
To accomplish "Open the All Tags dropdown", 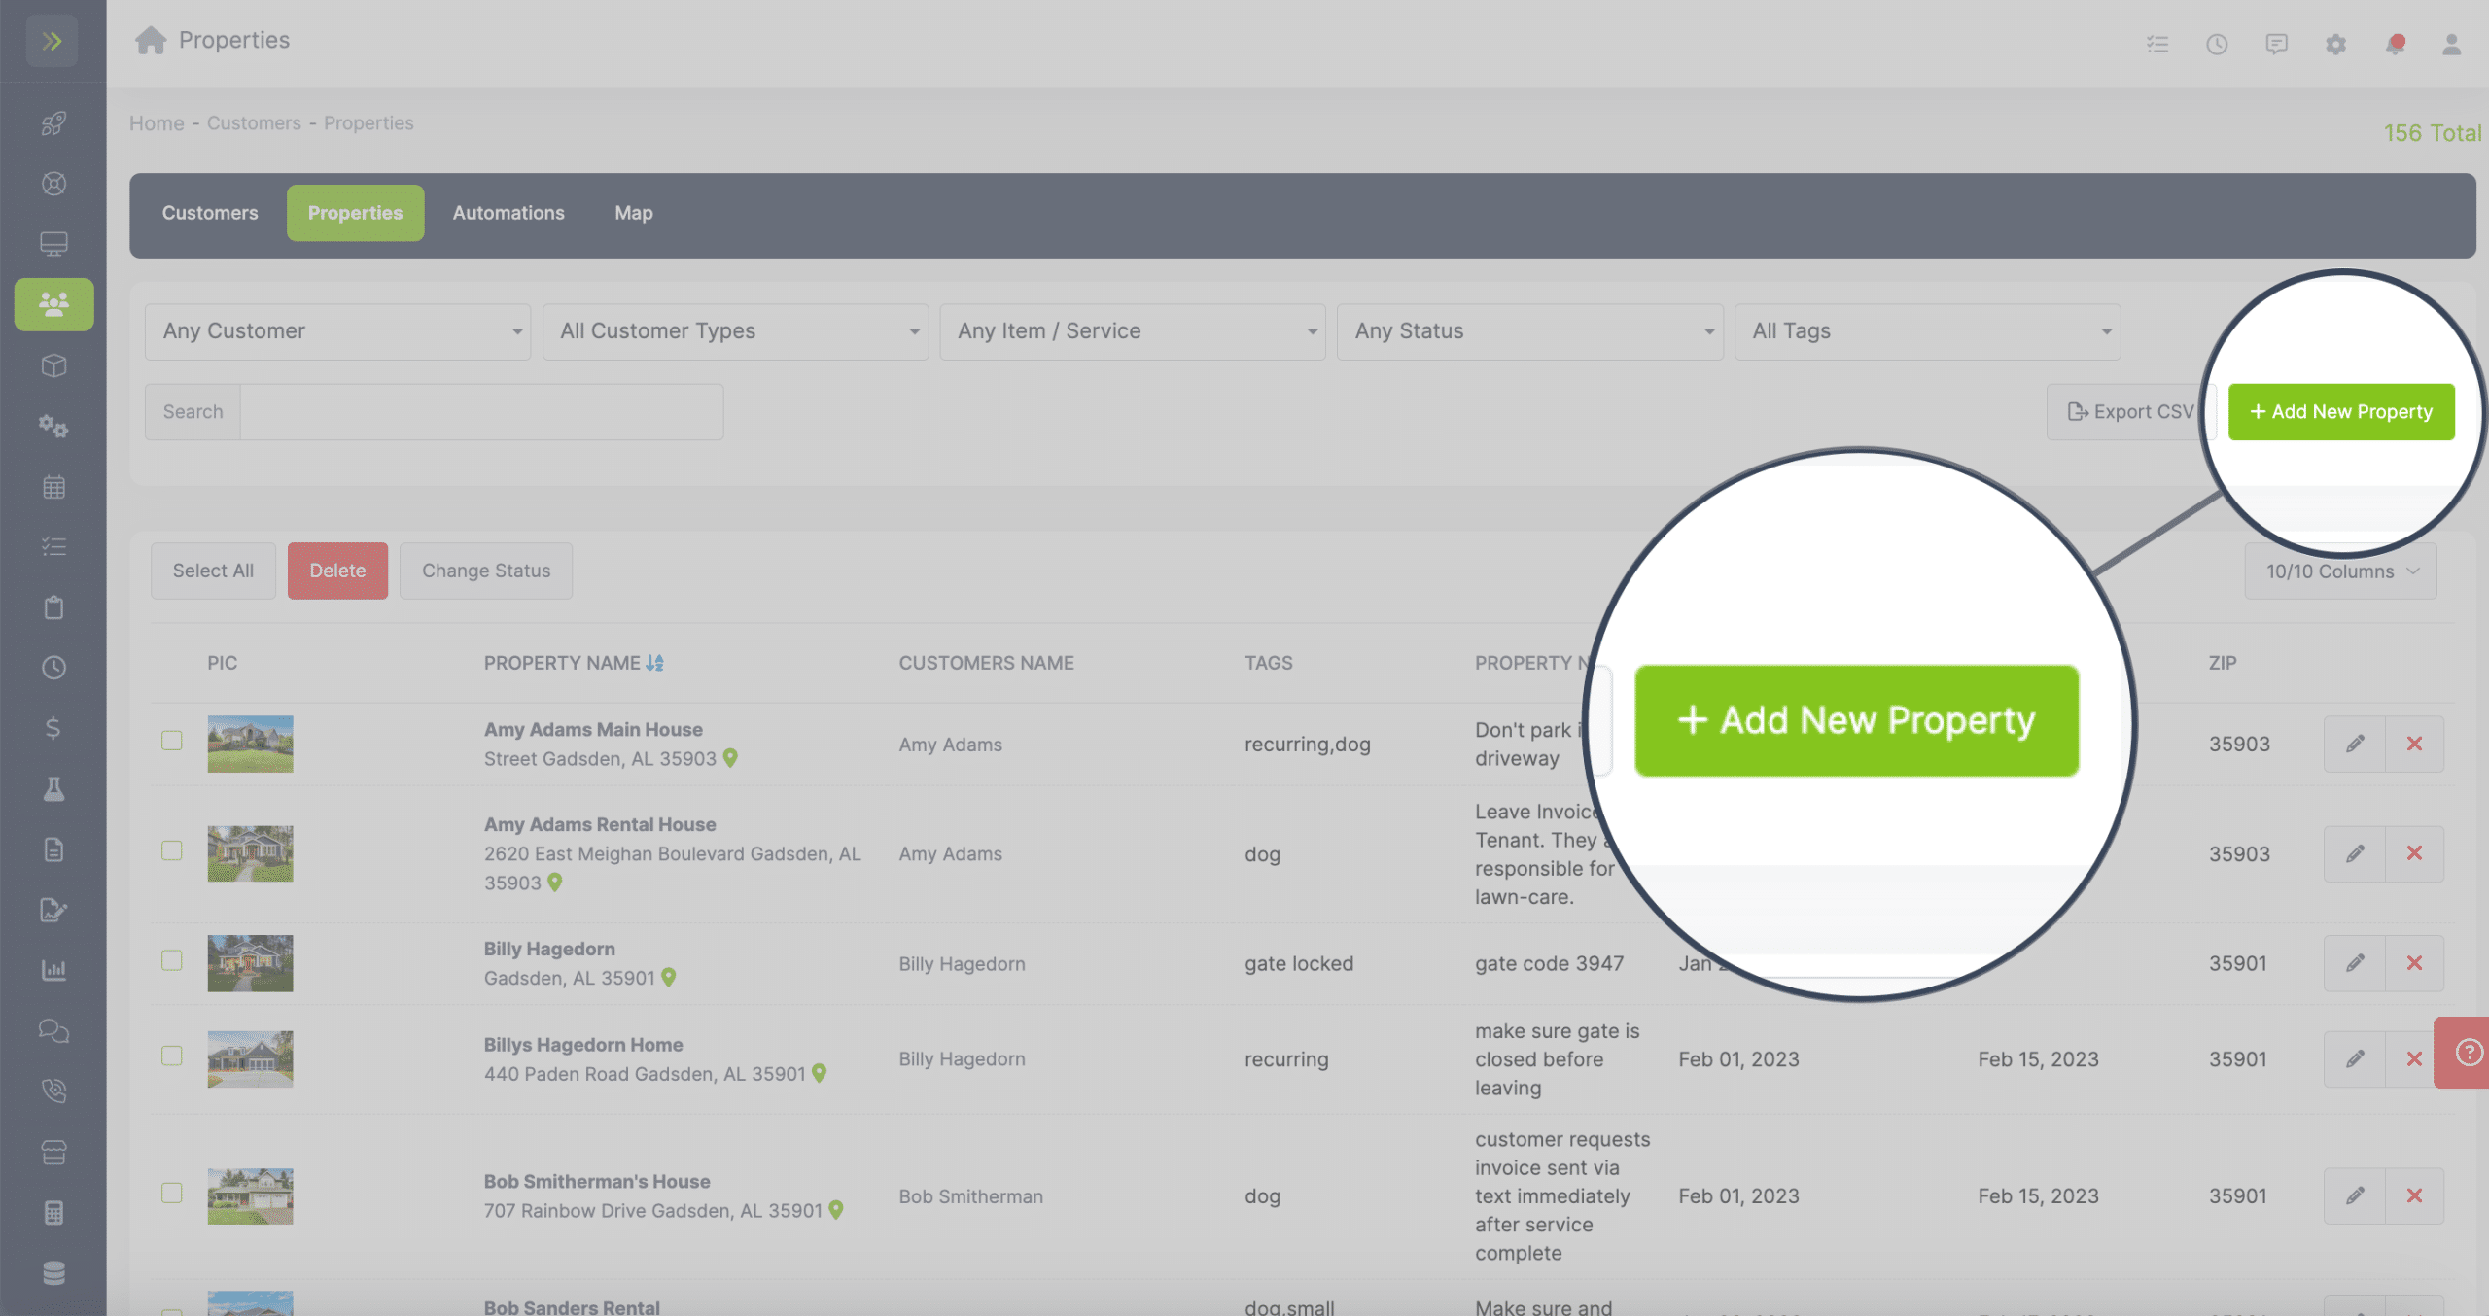I will coord(1928,331).
